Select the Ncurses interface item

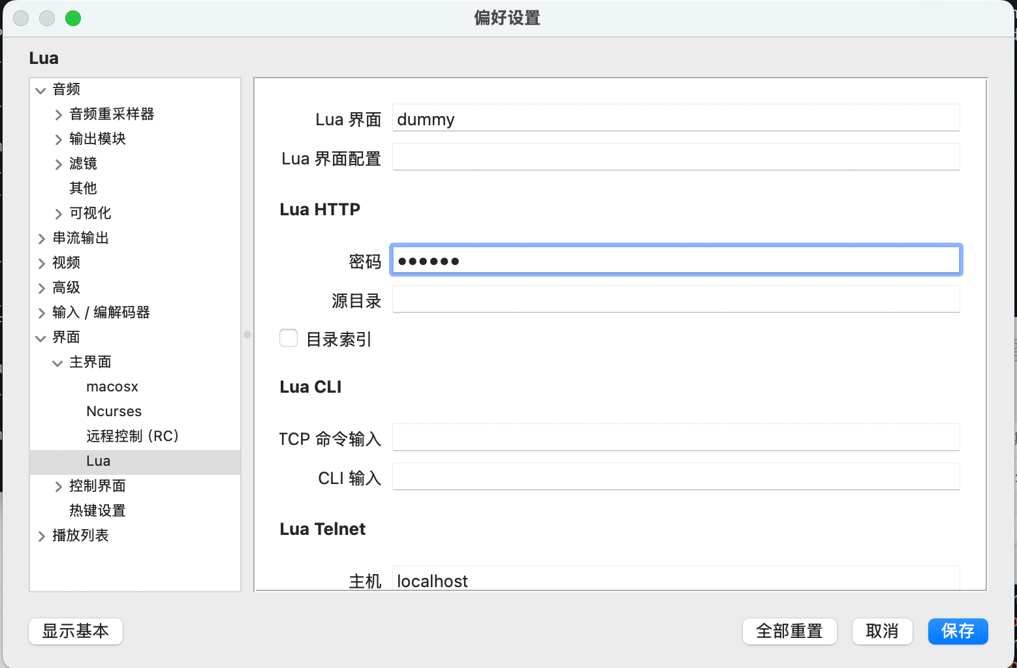[114, 411]
